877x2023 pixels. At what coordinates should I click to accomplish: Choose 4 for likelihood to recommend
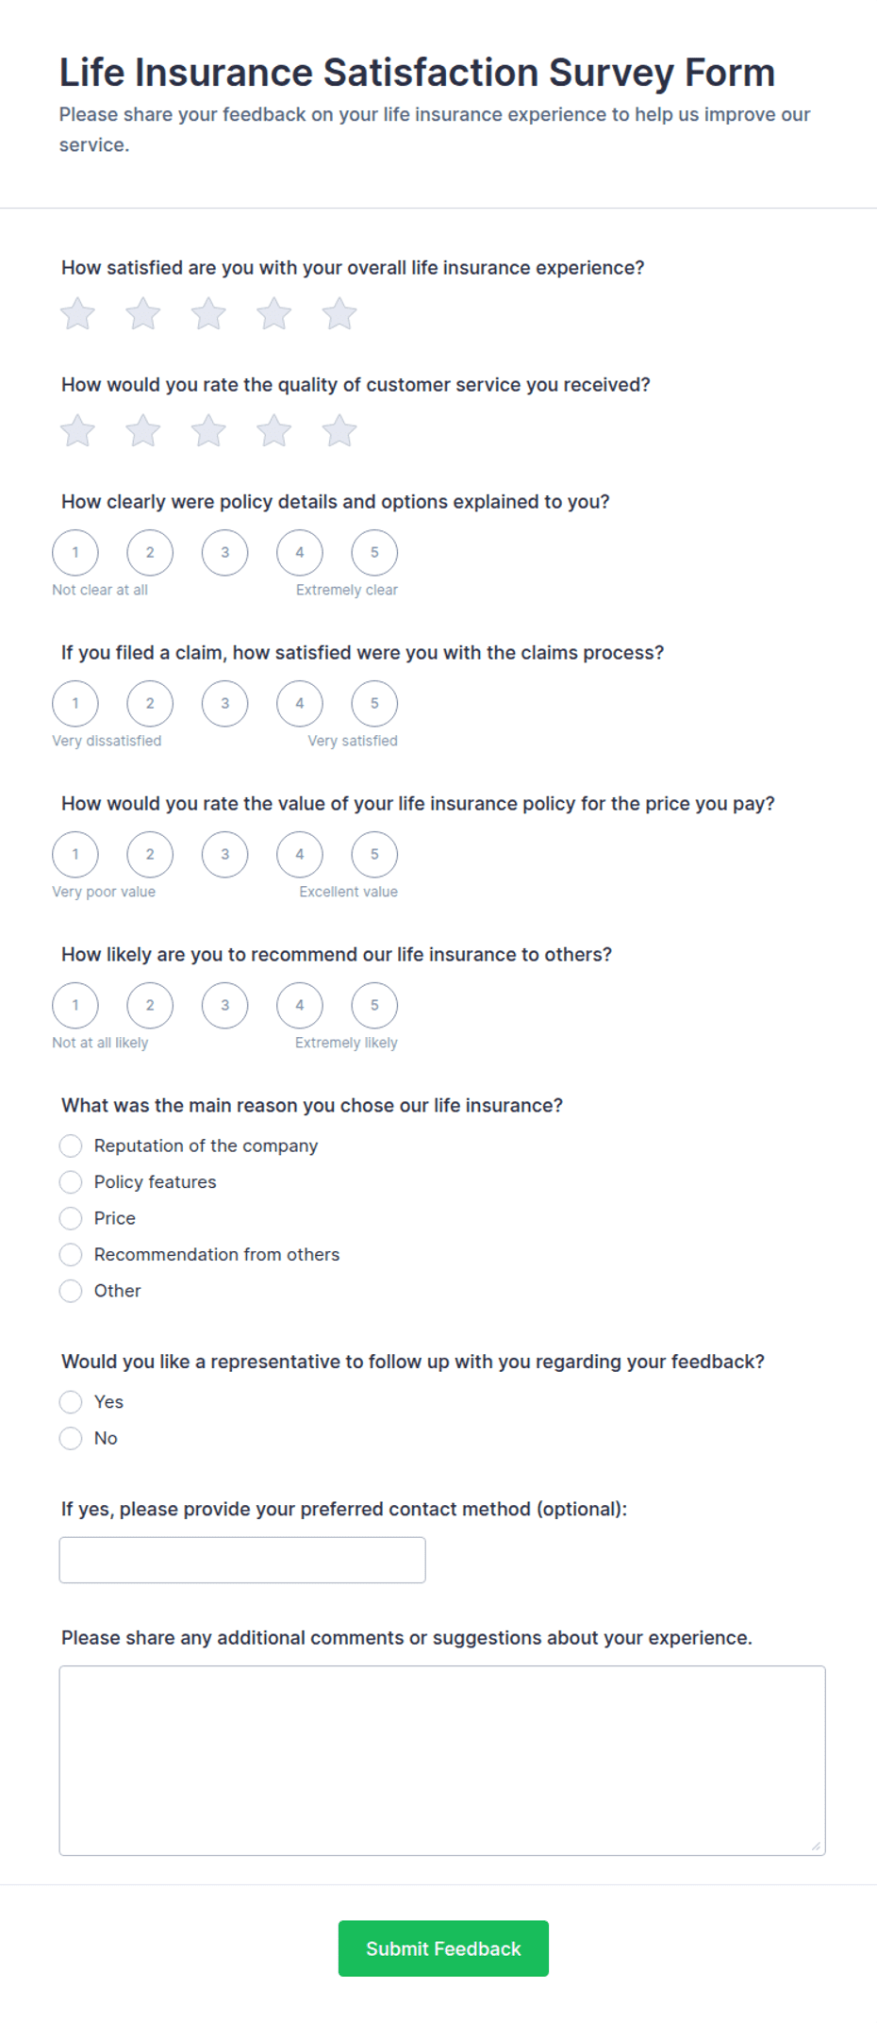[x=300, y=1006]
